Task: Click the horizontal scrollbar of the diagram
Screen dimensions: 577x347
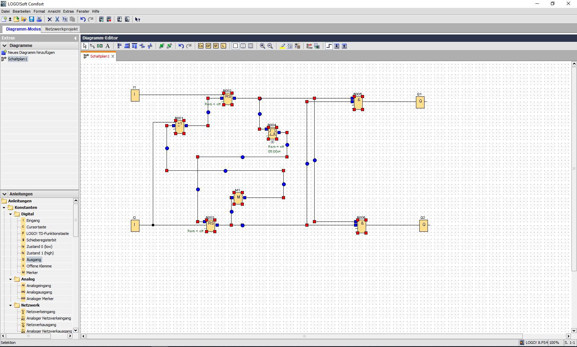Action: pyautogui.click(x=304, y=336)
